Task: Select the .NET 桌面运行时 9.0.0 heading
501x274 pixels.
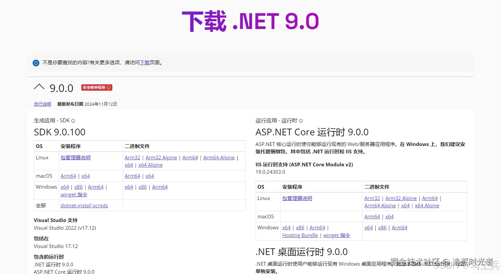Action: 302,252
